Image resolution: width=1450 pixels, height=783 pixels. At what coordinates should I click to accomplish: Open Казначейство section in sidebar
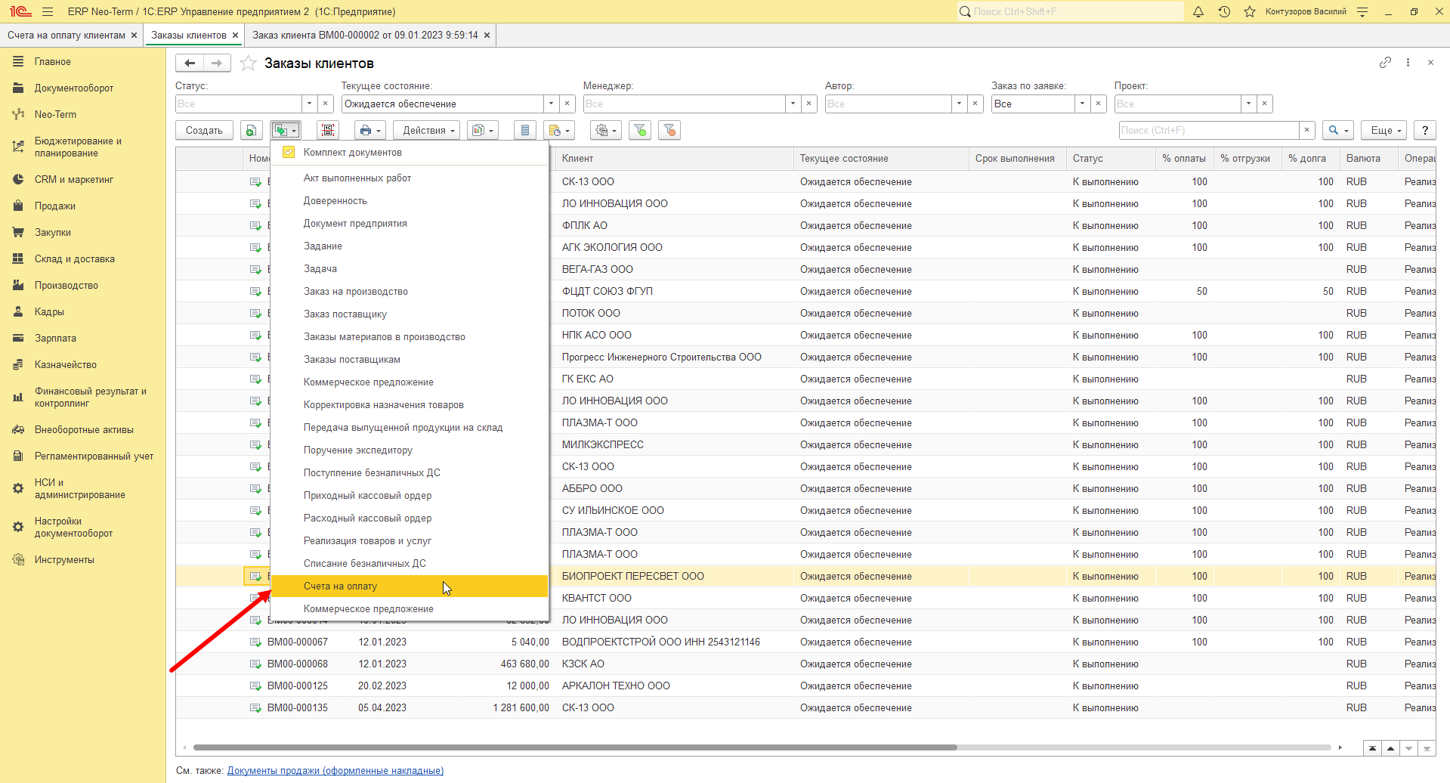pyautogui.click(x=65, y=365)
